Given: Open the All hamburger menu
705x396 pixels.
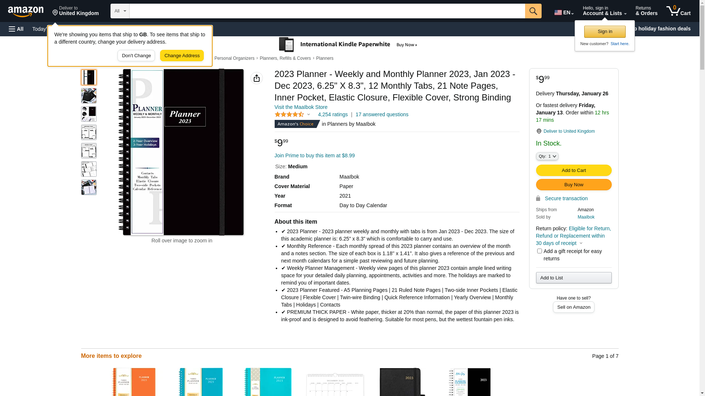Looking at the screenshot, I should (x=16, y=29).
